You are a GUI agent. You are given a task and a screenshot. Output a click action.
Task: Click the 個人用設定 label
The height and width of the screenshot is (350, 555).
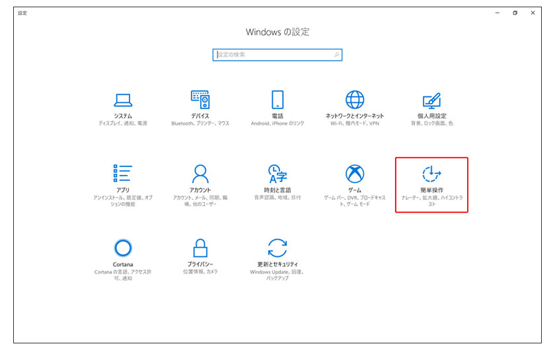click(432, 116)
